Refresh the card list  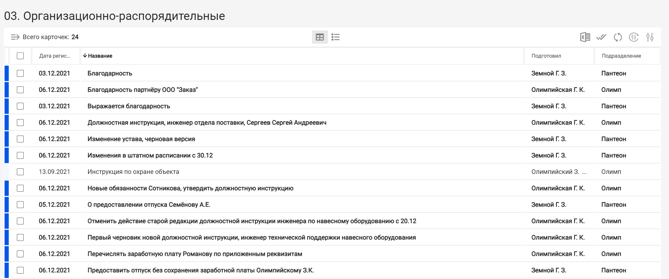[x=618, y=37]
